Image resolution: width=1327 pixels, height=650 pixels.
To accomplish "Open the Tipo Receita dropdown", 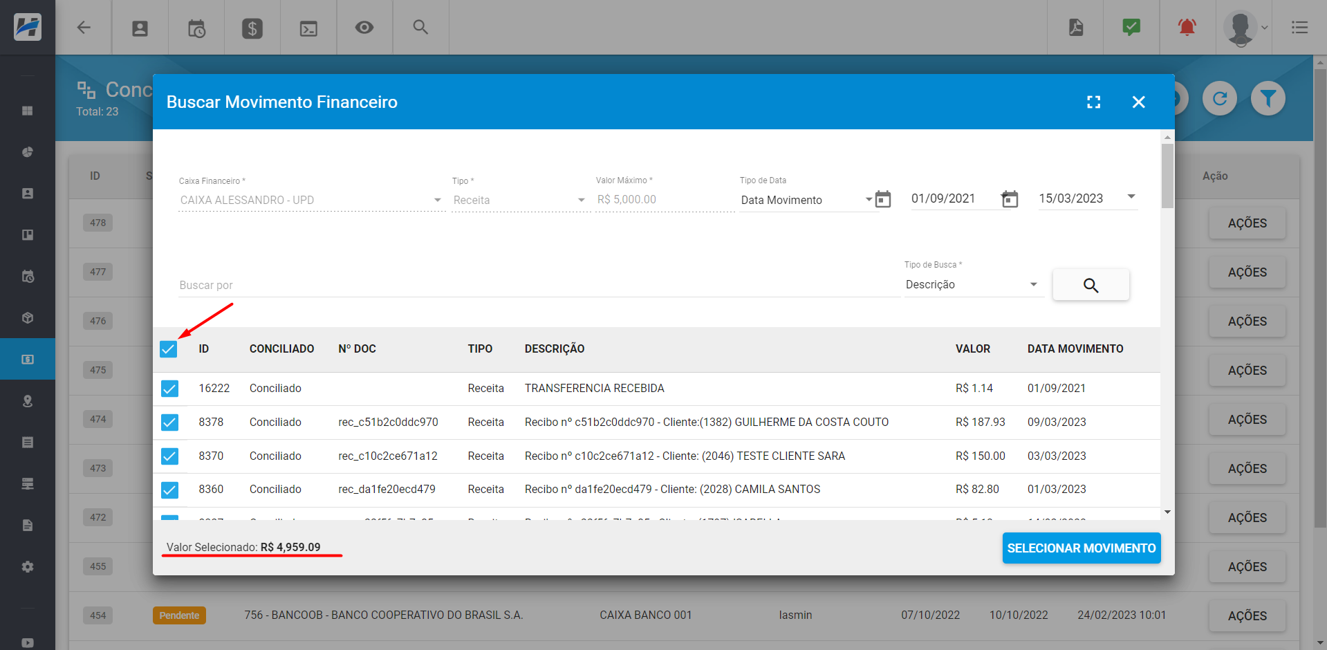I will [519, 200].
